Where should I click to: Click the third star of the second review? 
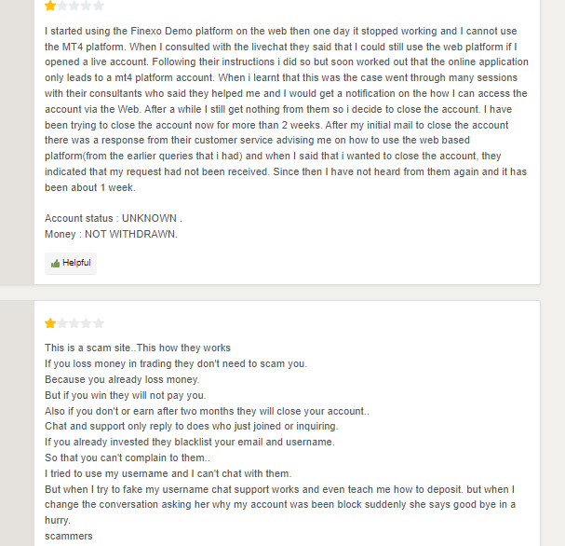click(74, 323)
